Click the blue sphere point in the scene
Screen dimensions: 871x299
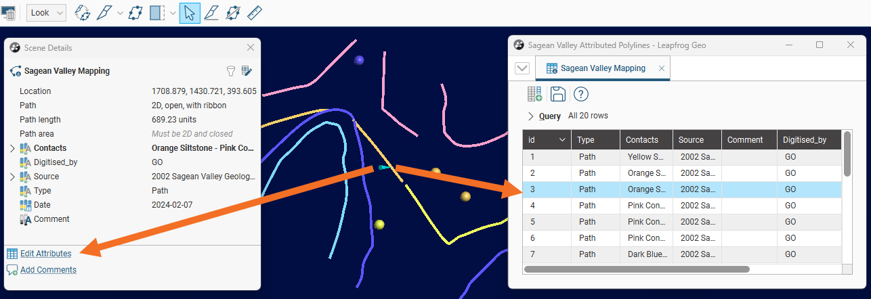(x=359, y=61)
